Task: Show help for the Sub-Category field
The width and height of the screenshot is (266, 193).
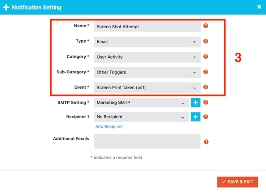Action: point(205,72)
